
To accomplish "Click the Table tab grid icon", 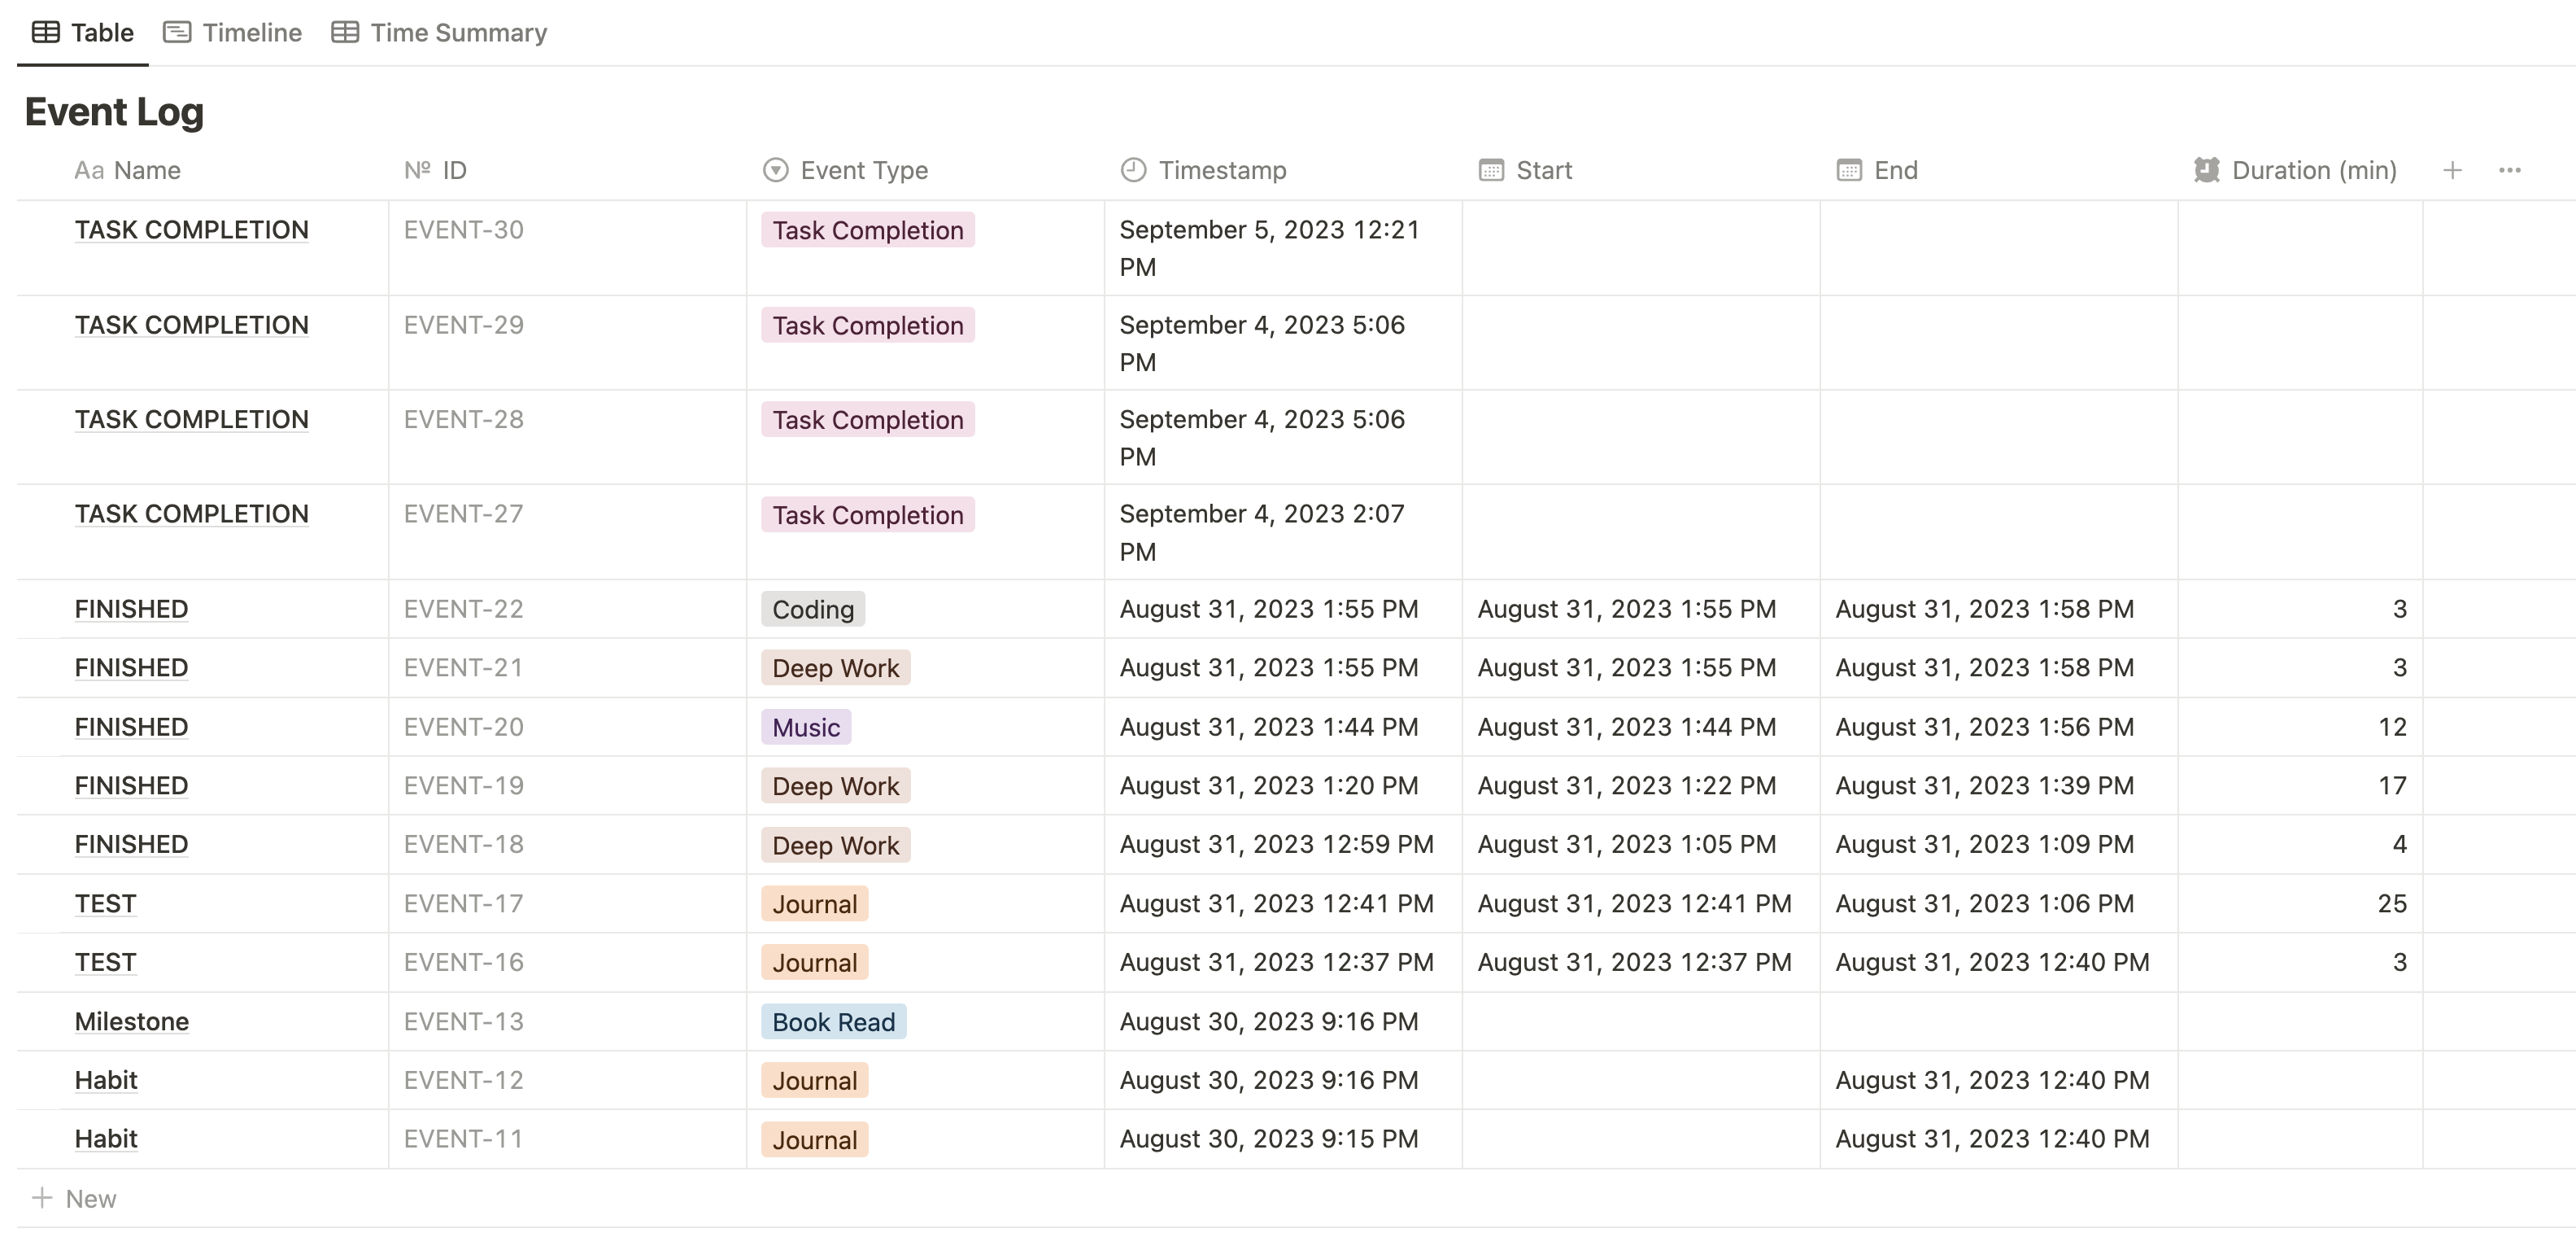I will click(46, 33).
